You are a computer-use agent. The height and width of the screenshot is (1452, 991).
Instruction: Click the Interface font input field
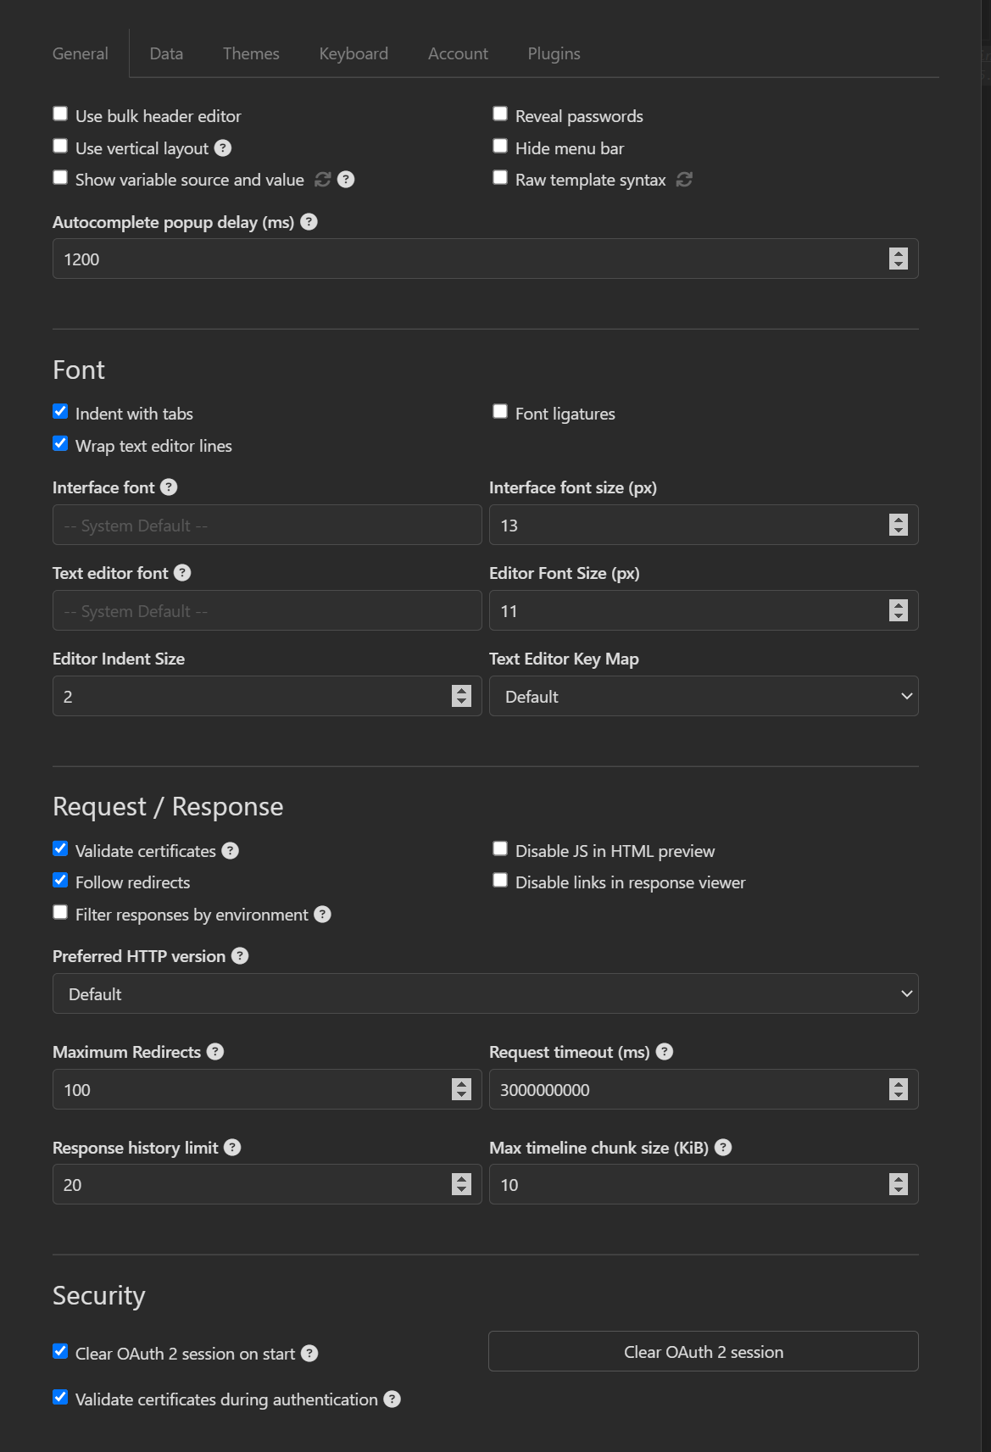tap(267, 526)
